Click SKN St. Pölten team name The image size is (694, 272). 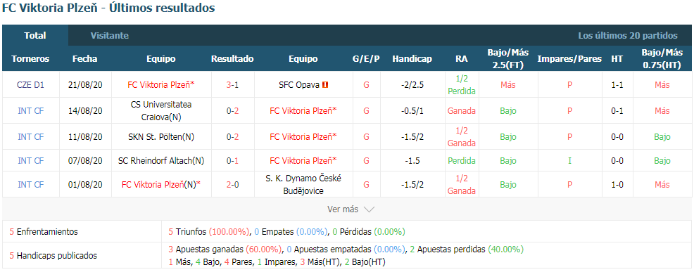161,137
